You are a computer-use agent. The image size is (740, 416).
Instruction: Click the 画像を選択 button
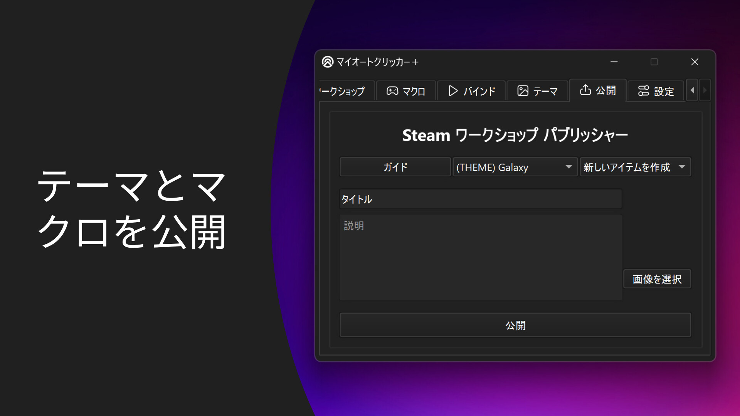tap(657, 279)
